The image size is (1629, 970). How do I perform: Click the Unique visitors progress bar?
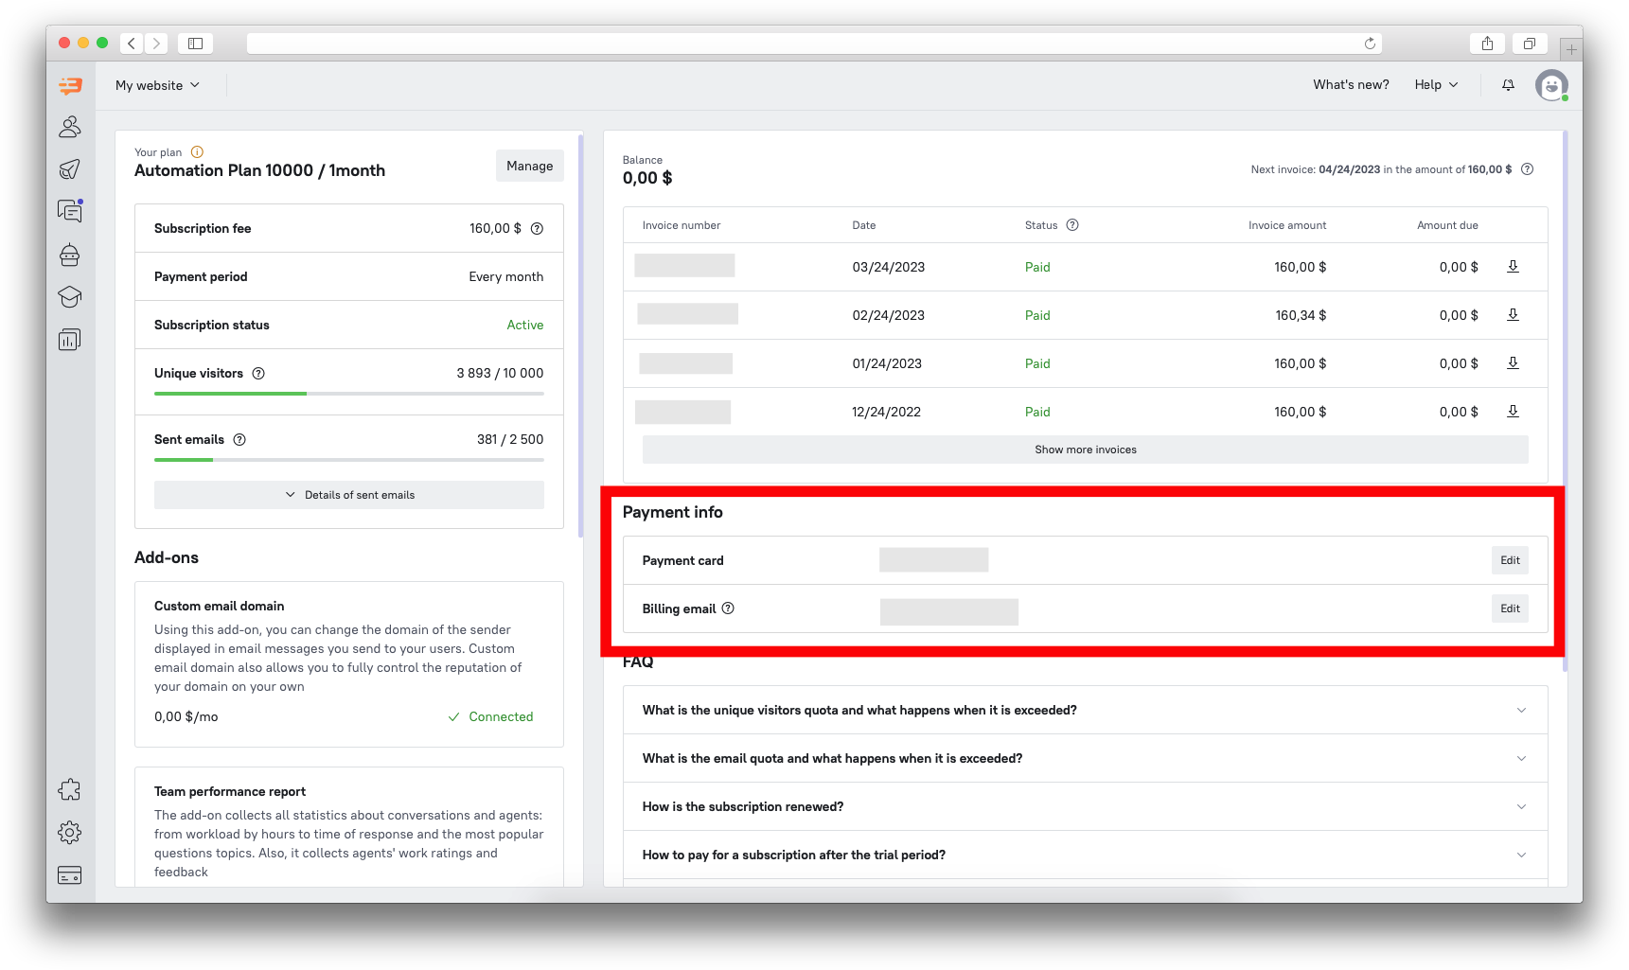tap(349, 394)
